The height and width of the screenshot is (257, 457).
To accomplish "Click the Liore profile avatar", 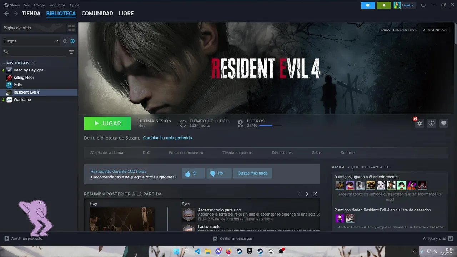I will (397, 5).
